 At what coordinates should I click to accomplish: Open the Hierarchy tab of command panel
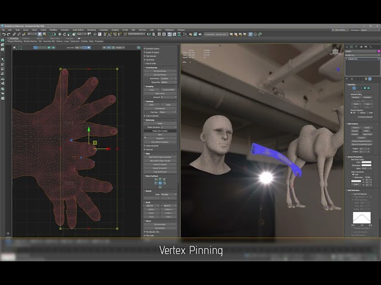point(356,47)
